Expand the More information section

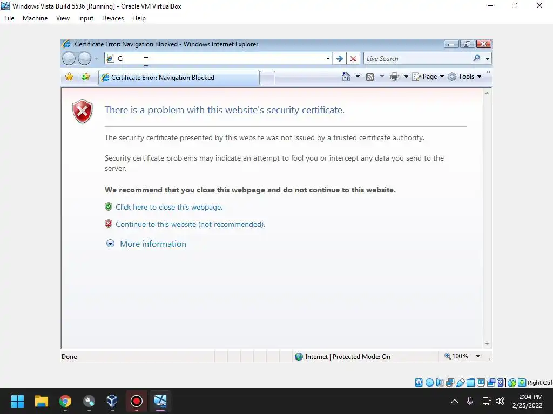146,244
